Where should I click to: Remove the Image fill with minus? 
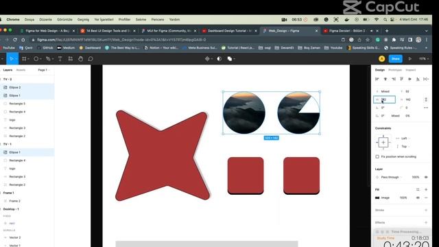click(x=426, y=198)
